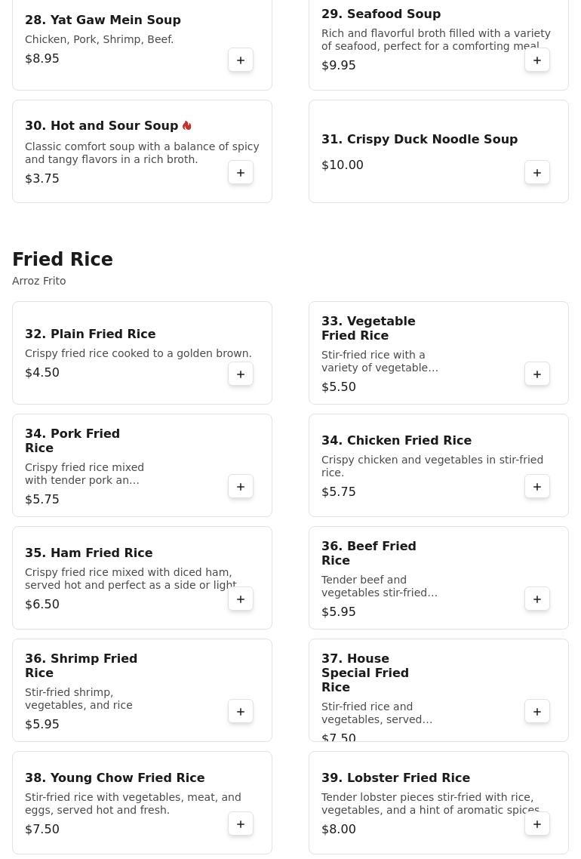Add Vegetable Fried Rice to order
This screenshot has width=581, height=859.
point(537,374)
